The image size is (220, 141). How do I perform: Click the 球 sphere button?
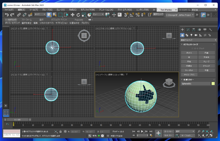[189, 57]
